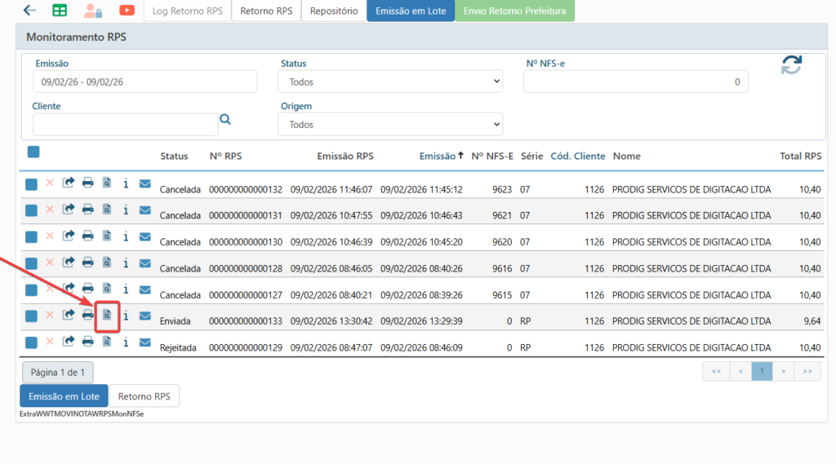The width and height of the screenshot is (836, 464).
Task: Click the red X on RPS 000000000000129
Action: [50, 342]
